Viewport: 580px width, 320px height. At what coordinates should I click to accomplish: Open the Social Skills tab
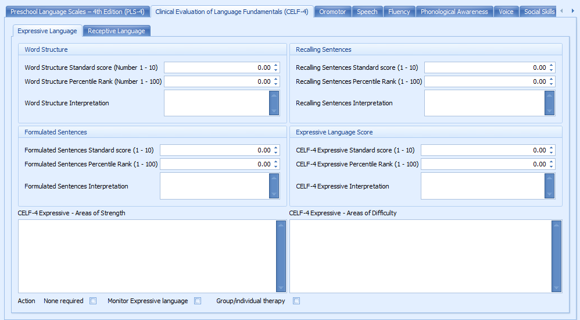click(539, 12)
